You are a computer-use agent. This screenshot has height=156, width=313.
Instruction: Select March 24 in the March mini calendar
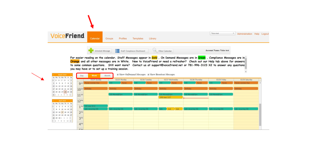tap(54, 92)
